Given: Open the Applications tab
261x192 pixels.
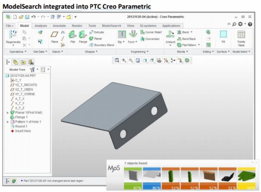Looking at the screenshot, I should pyautogui.click(x=171, y=25).
